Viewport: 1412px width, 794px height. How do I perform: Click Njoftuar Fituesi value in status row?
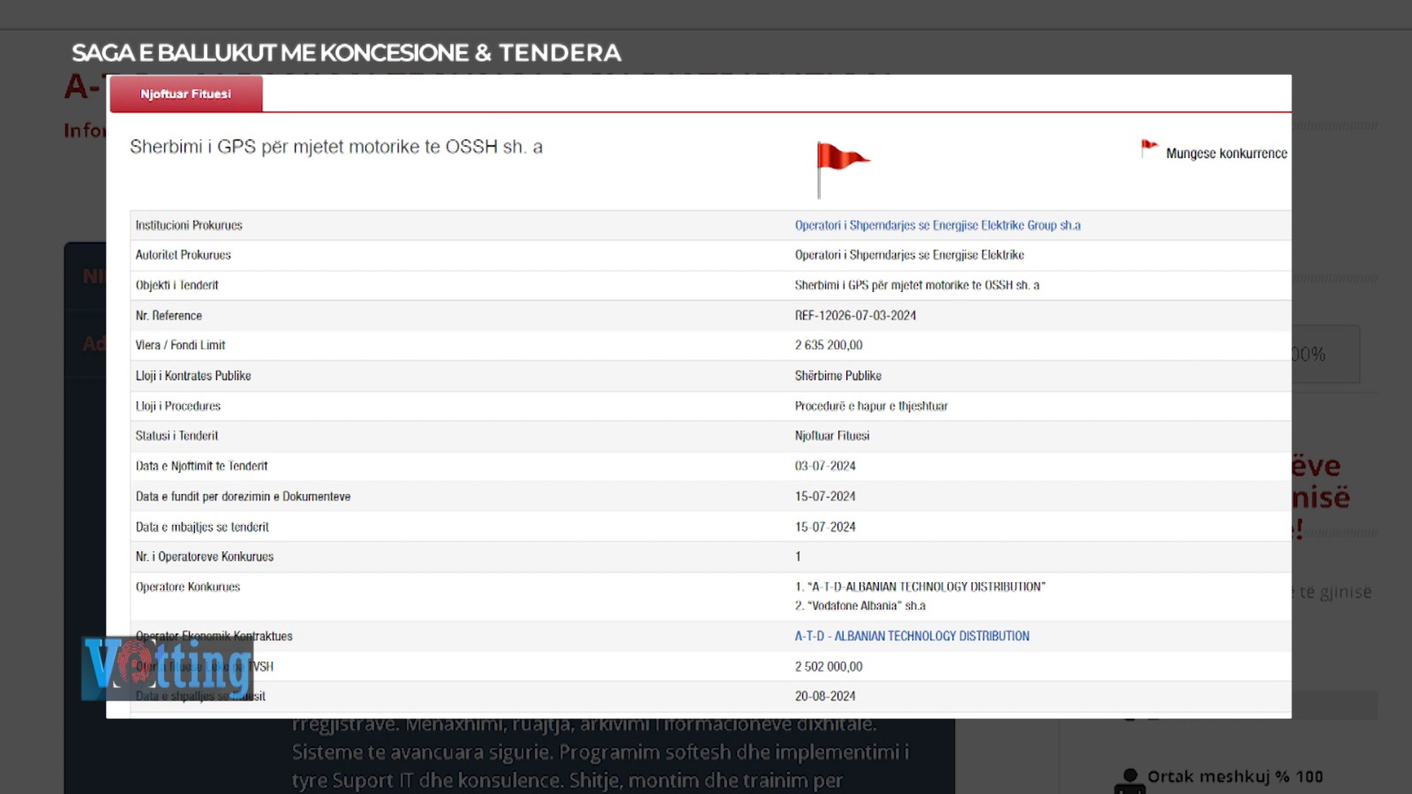coord(831,436)
